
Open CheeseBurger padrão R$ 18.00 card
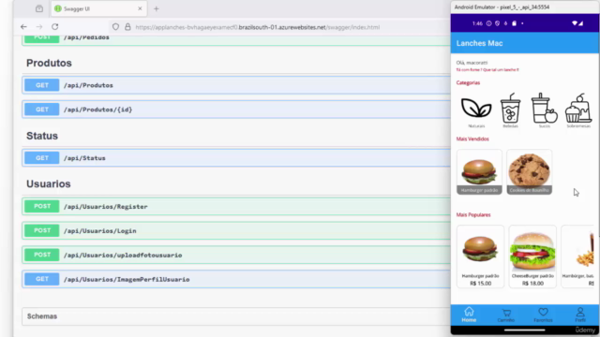532,256
